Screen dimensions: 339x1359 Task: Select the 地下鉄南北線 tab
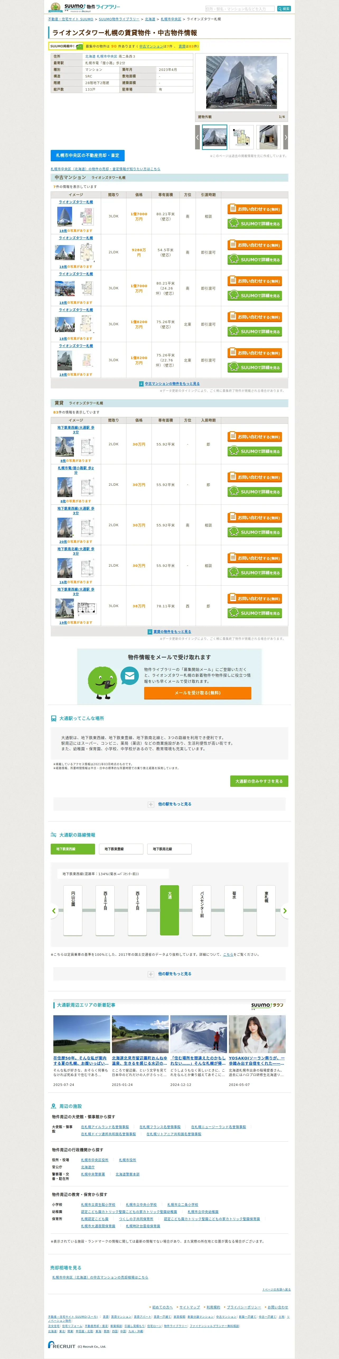pos(169,849)
